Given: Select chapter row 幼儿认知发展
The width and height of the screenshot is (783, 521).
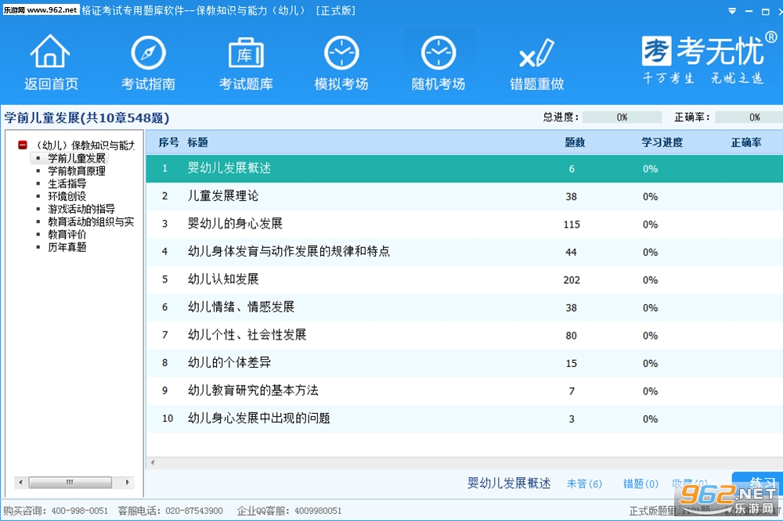Looking at the screenshot, I should [464, 279].
